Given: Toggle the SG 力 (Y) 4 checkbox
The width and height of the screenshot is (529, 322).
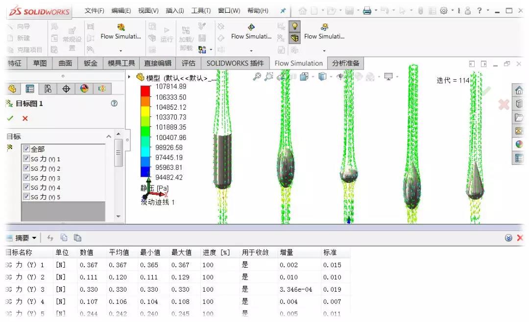Looking at the screenshot, I should pyautogui.click(x=26, y=187).
